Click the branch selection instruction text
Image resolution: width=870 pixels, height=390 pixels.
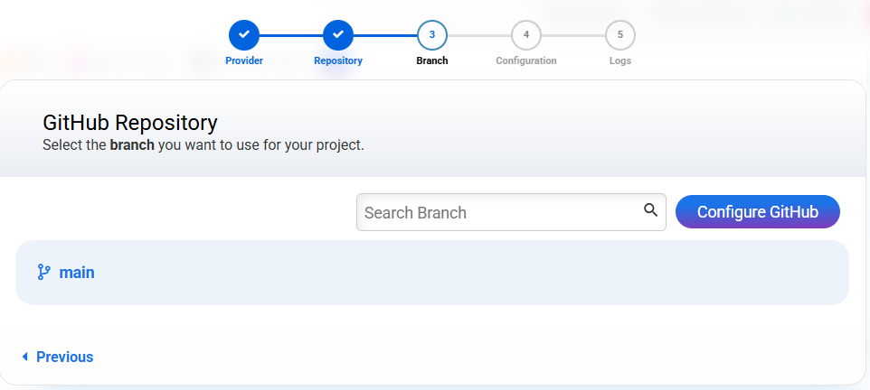(x=203, y=144)
